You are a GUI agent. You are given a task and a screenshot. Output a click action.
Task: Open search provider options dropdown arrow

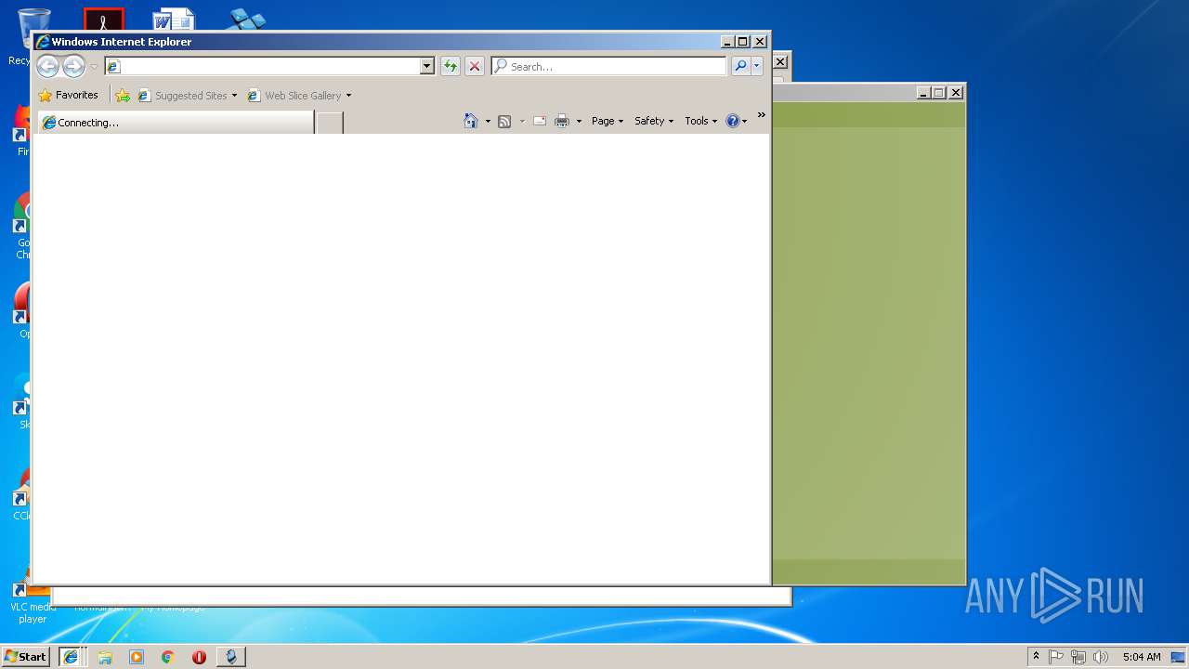click(757, 66)
